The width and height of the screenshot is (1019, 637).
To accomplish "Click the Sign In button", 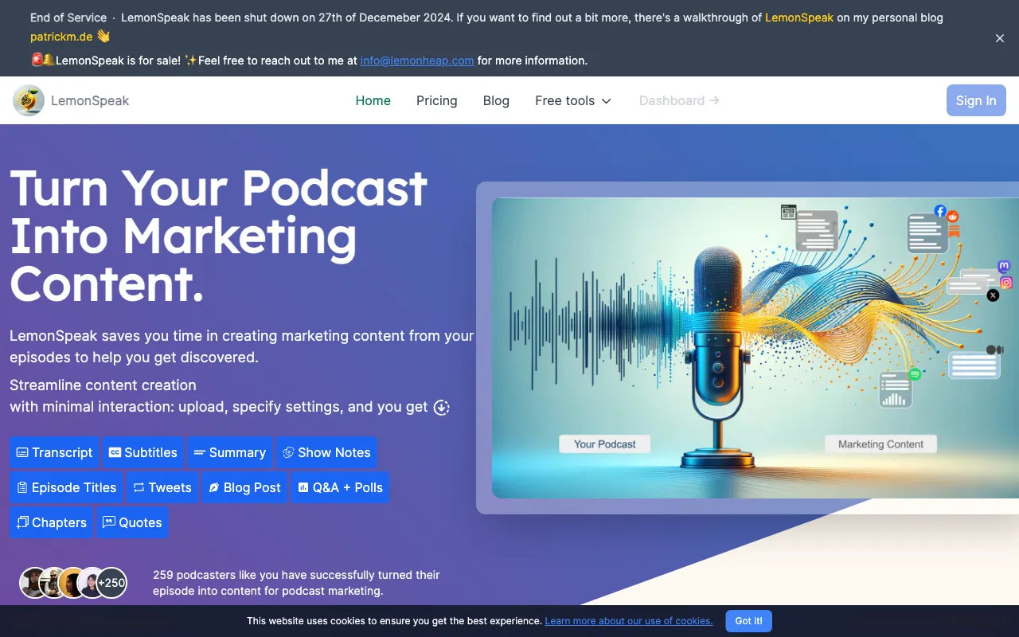I will [976, 100].
